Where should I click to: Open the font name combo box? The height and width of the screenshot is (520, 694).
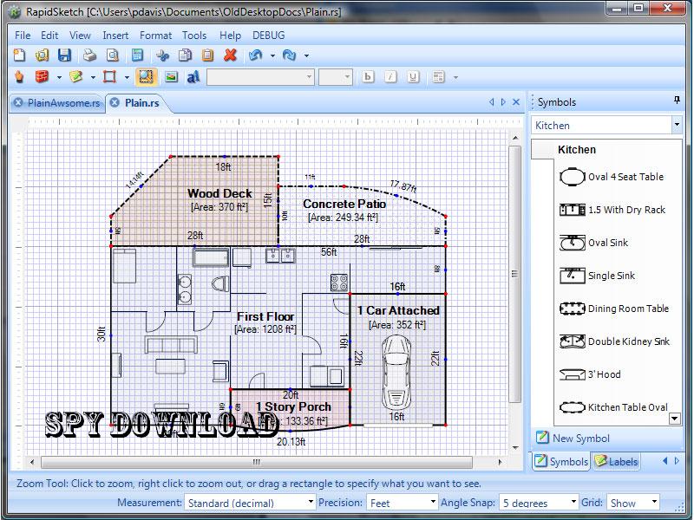click(x=260, y=77)
